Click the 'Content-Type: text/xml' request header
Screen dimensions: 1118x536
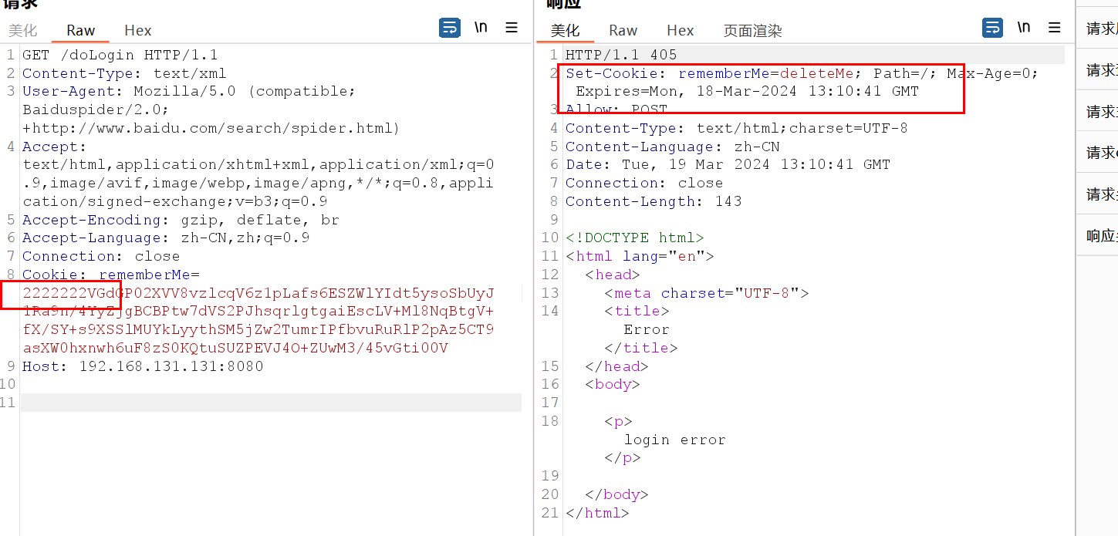click(x=124, y=74)
